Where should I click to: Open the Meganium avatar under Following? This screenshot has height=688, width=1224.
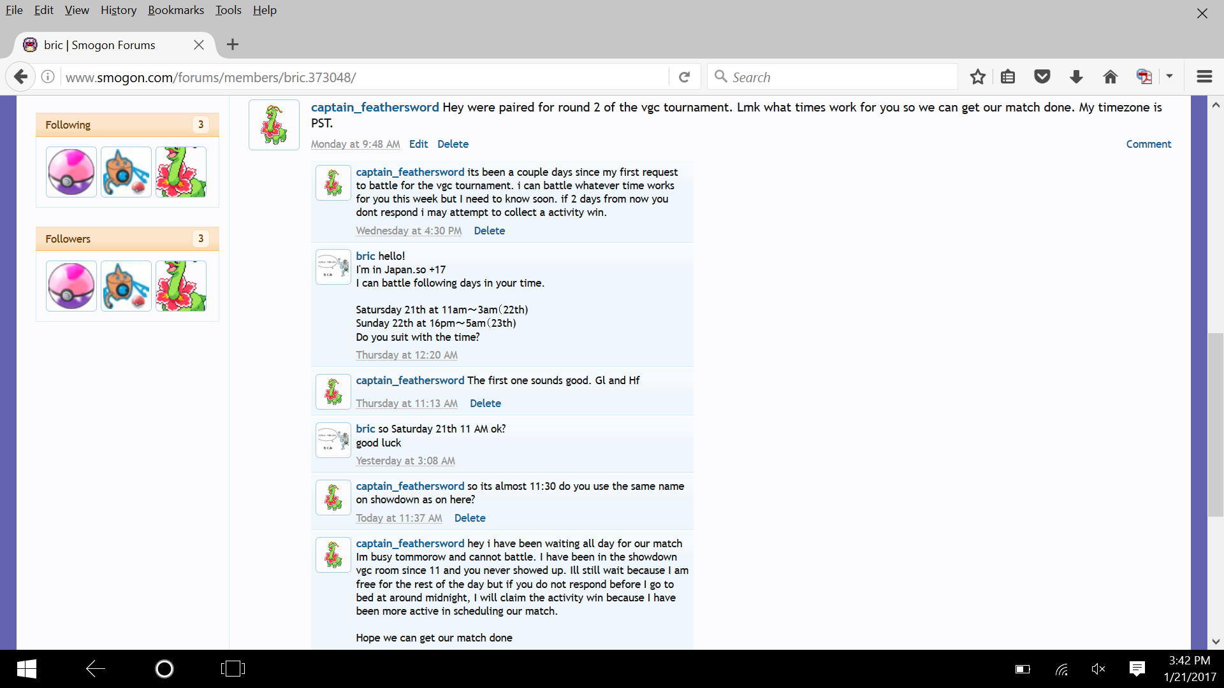[181, 172]
